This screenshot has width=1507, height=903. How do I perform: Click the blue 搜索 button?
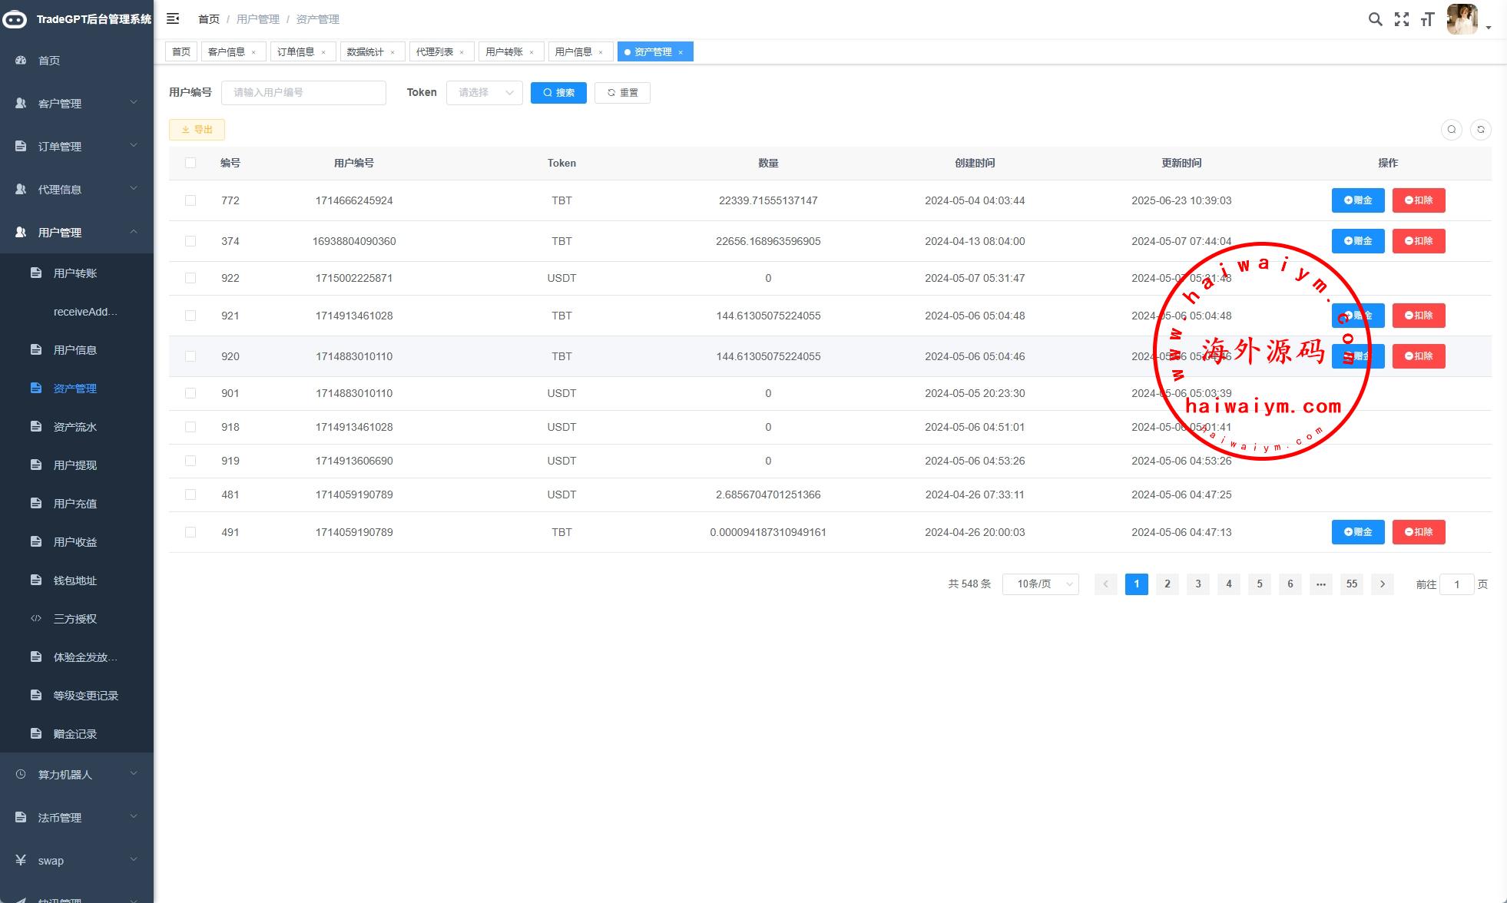(558, 92)
